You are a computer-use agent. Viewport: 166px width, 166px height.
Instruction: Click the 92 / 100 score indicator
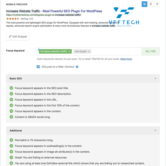pos(150,51)
